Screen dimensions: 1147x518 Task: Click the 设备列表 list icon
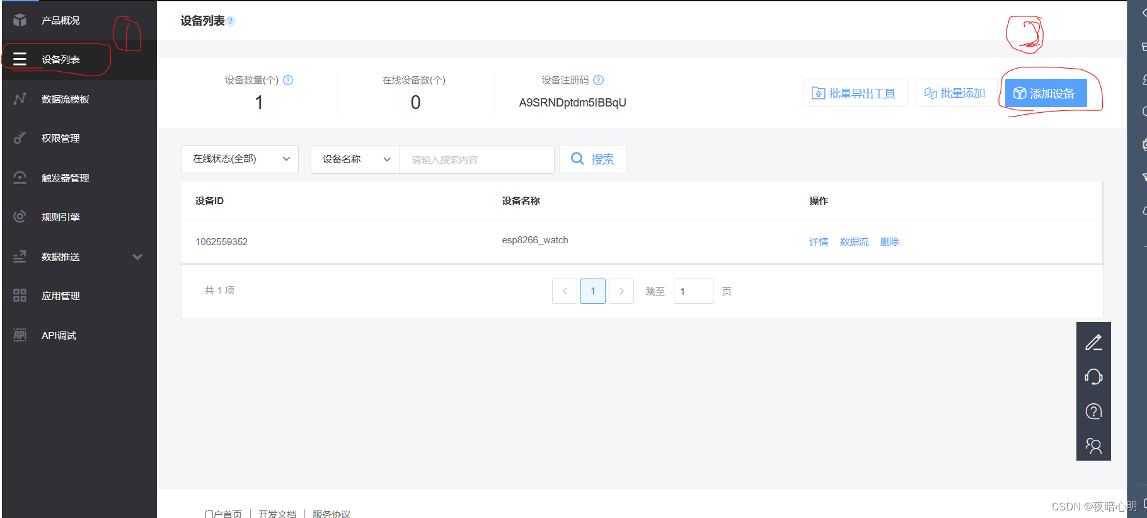[20, 59]
